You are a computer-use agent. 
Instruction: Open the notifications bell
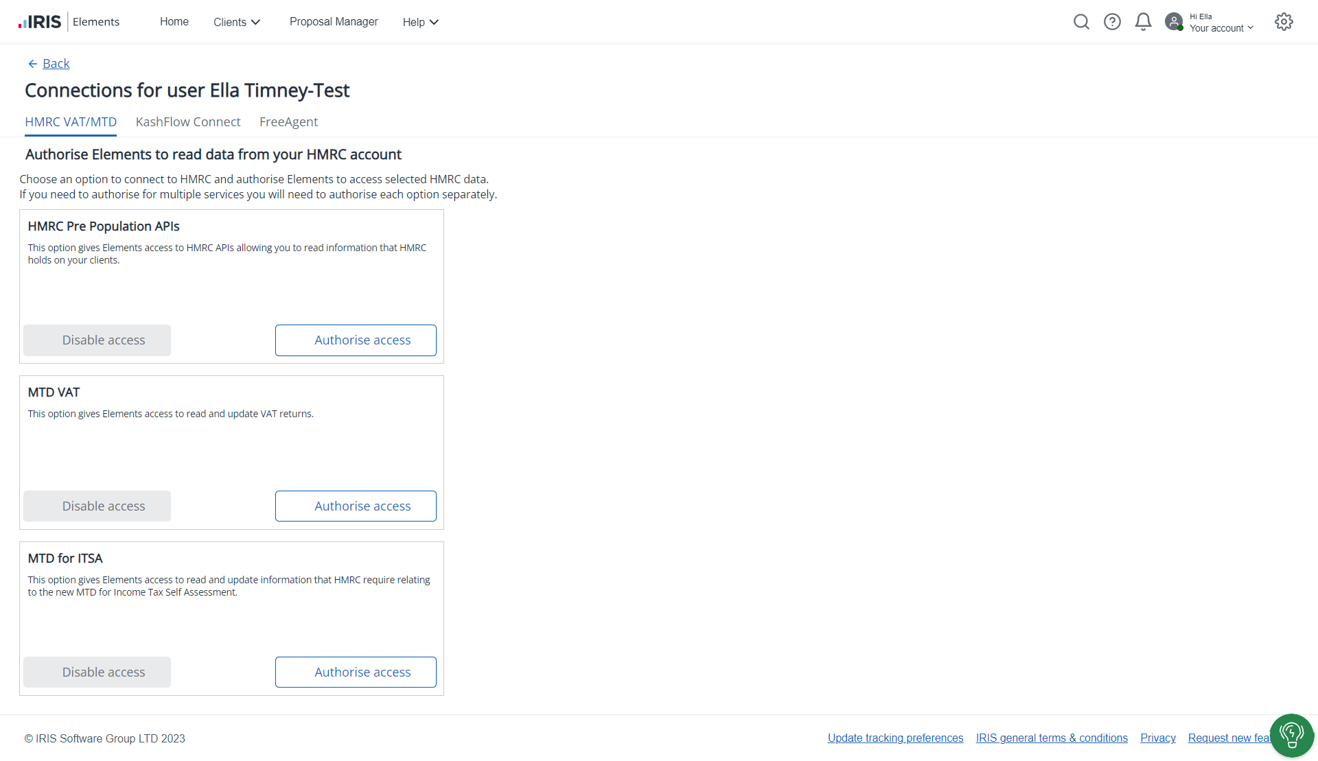coord(1143,22)
